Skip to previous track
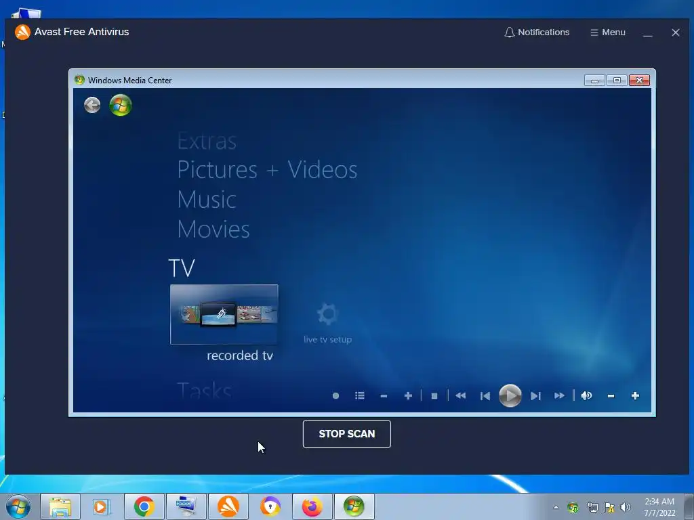 [485, 395]
